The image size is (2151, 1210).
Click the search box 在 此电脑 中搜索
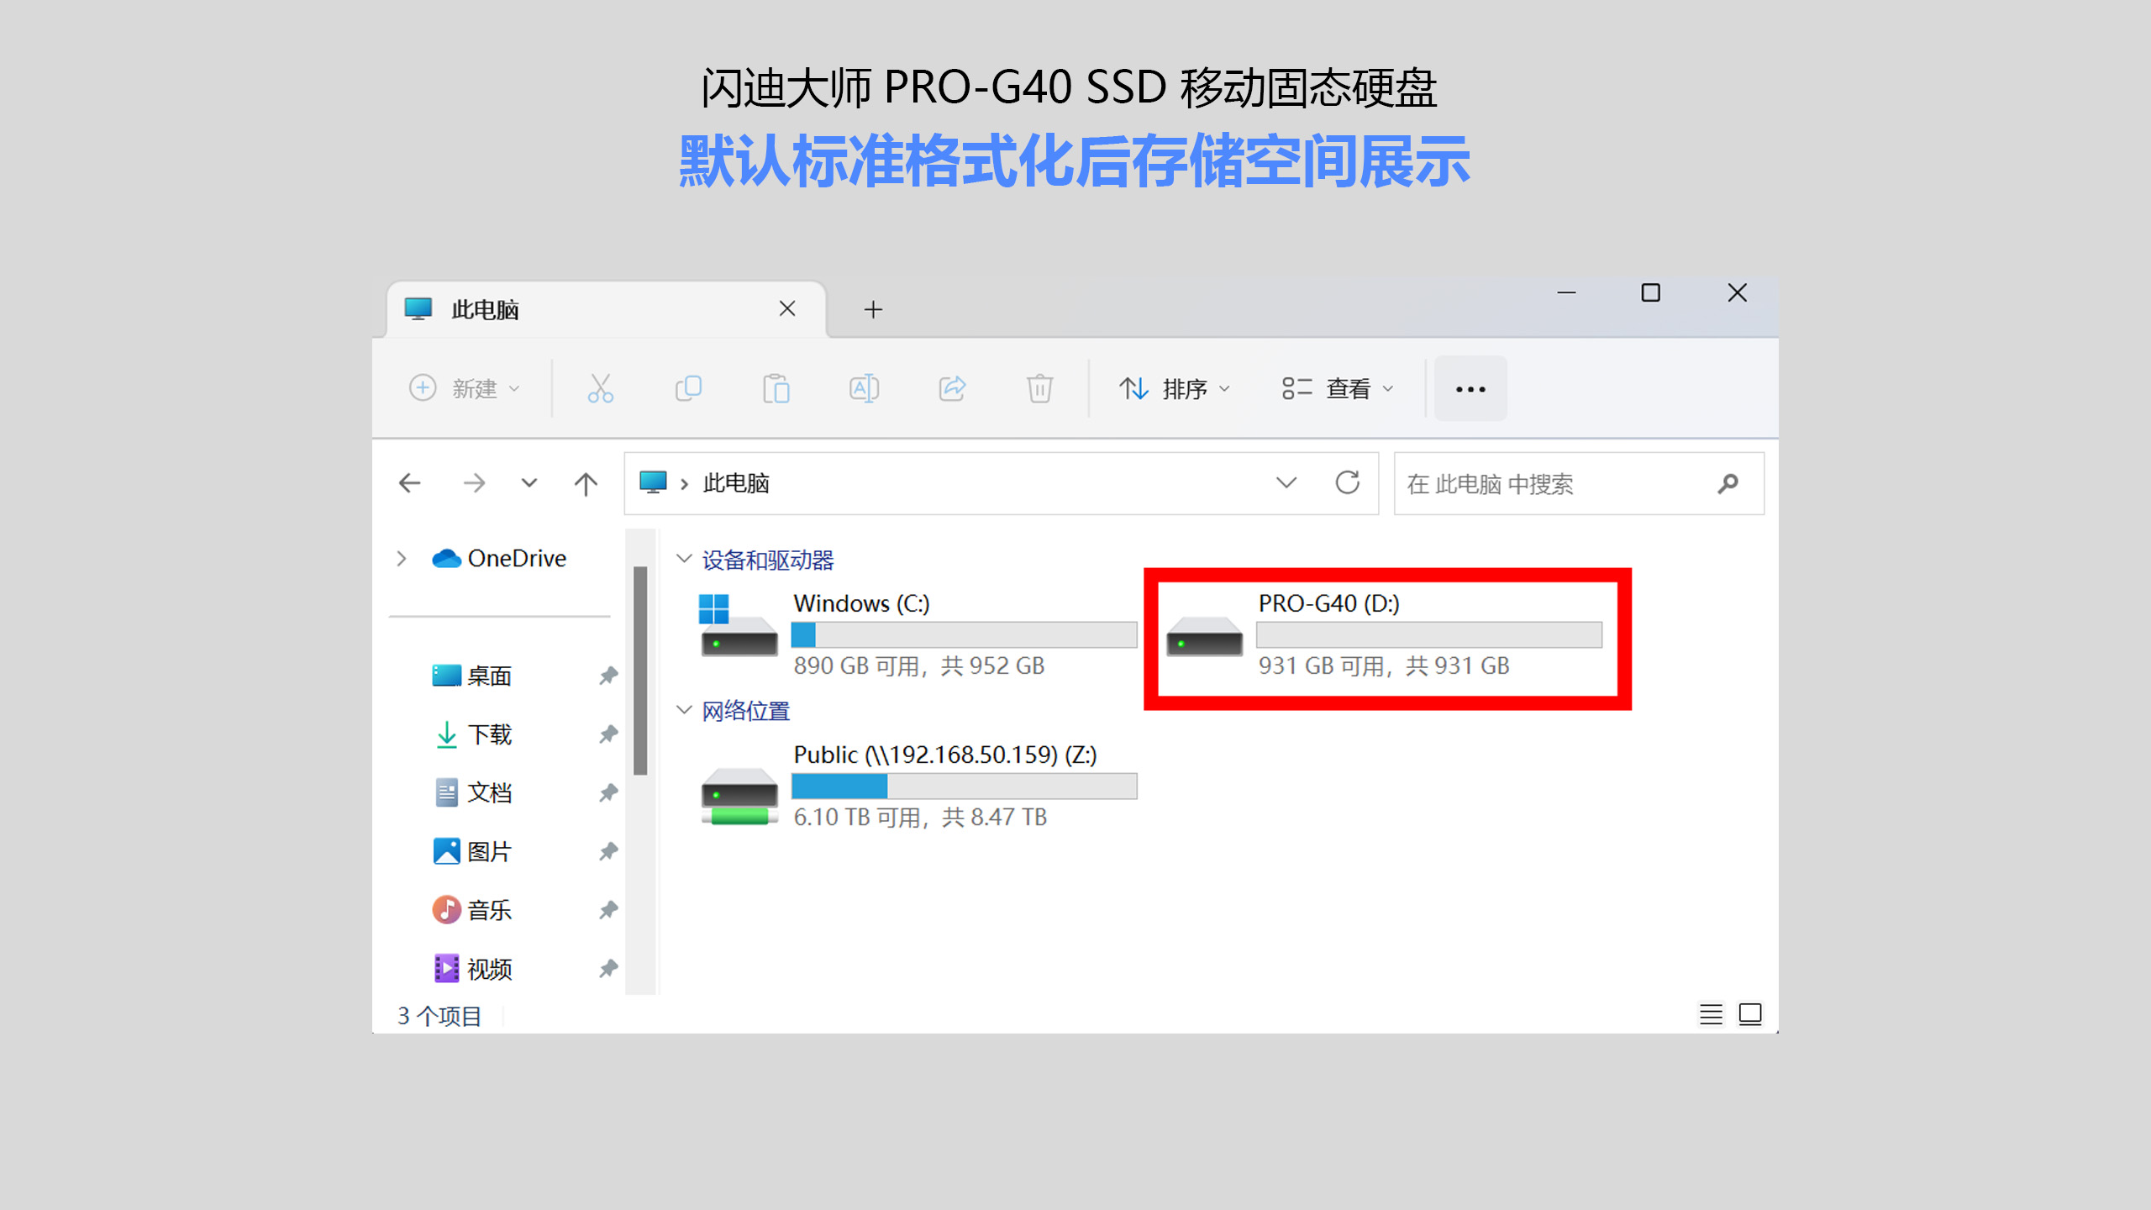1579,483
